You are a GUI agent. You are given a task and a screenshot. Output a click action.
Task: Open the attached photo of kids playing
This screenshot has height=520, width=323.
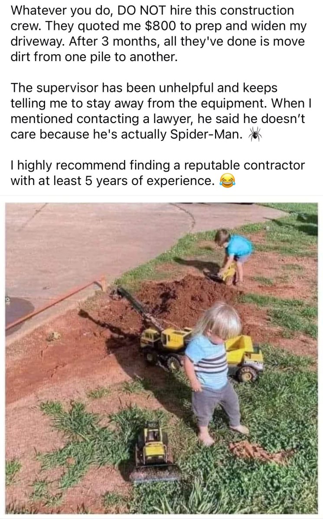(161, 358)
